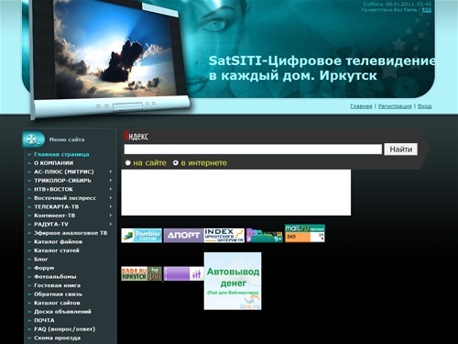The width and height of the screenshot is (458, 344).
Task: Open the О КОМПАНИИ menu item
Action: pyautogui.click(x=53, y=163)
